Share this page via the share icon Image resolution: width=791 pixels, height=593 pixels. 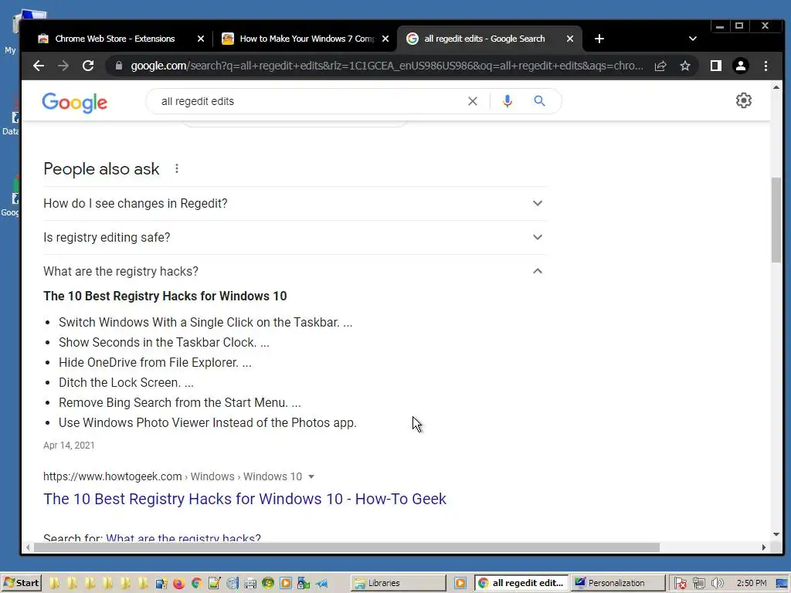(660, 66)
